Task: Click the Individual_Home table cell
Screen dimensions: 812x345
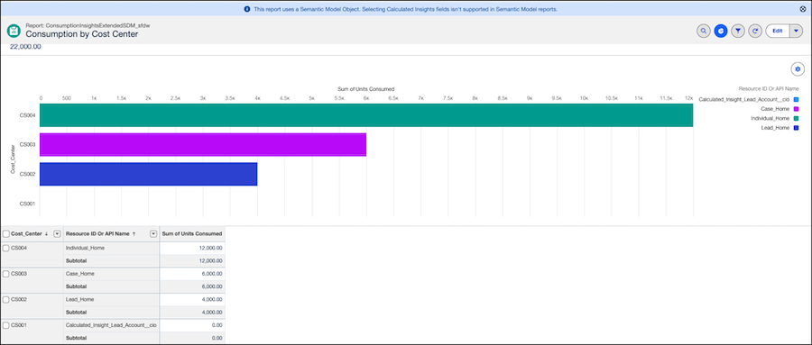Action: 111,248
